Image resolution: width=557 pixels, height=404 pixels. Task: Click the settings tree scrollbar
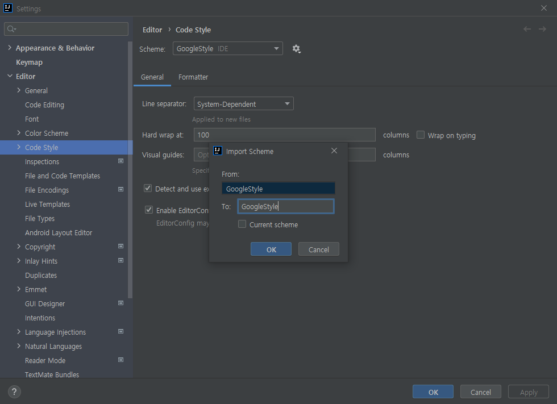(130, 170)
